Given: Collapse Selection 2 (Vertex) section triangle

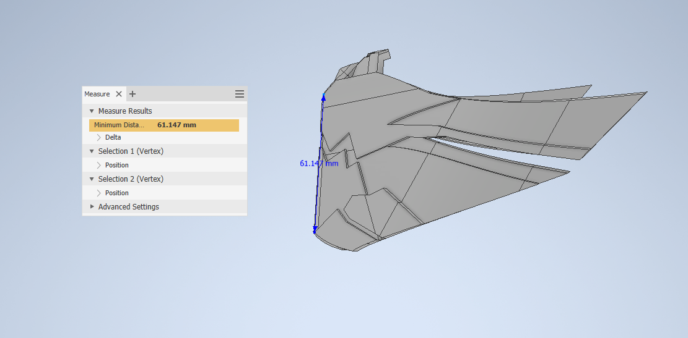Looking at the screenshot, I should point(92,179).
